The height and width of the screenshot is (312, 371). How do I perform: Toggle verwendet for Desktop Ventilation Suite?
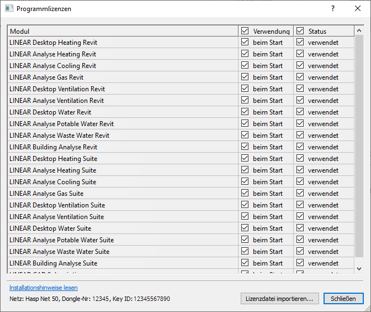[x=300, y=205]
